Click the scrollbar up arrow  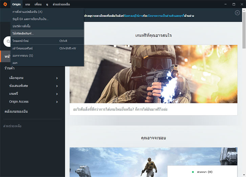pyautogui.click(x=244, y=10)
